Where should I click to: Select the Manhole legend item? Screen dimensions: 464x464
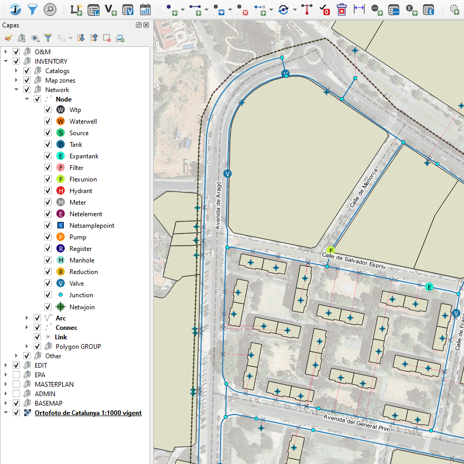point(82,260)
